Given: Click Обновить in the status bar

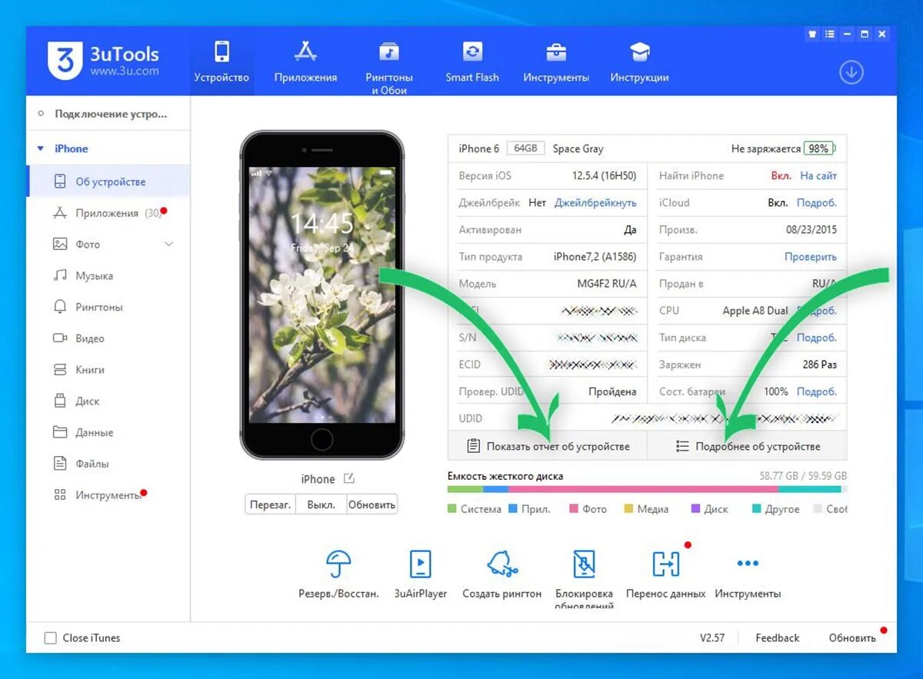Looking at the screenshot, I should [851, 637].
